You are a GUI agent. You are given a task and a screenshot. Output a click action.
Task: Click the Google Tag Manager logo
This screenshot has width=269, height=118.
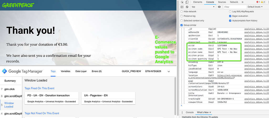pos(22,71)
